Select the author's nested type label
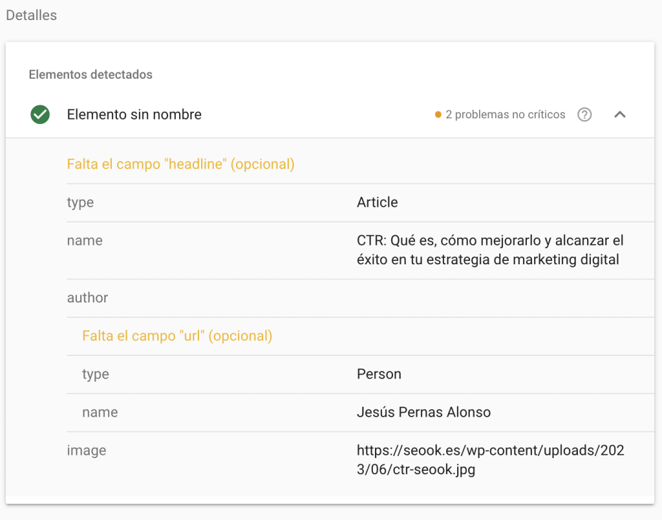The image size is (662, 520). click(95, 375)
